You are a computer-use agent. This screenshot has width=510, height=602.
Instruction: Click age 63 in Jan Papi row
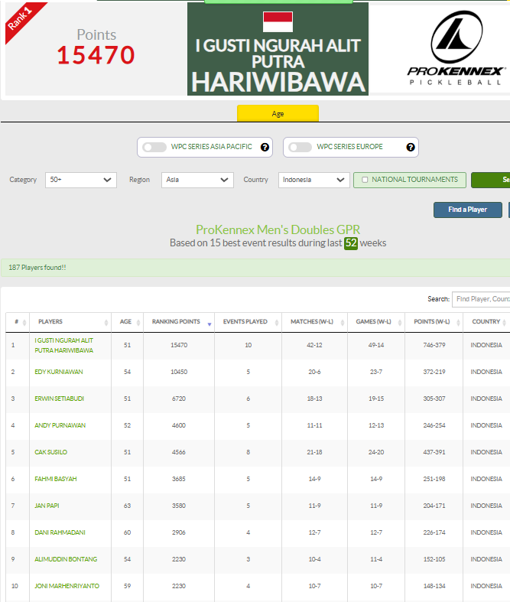127,506
